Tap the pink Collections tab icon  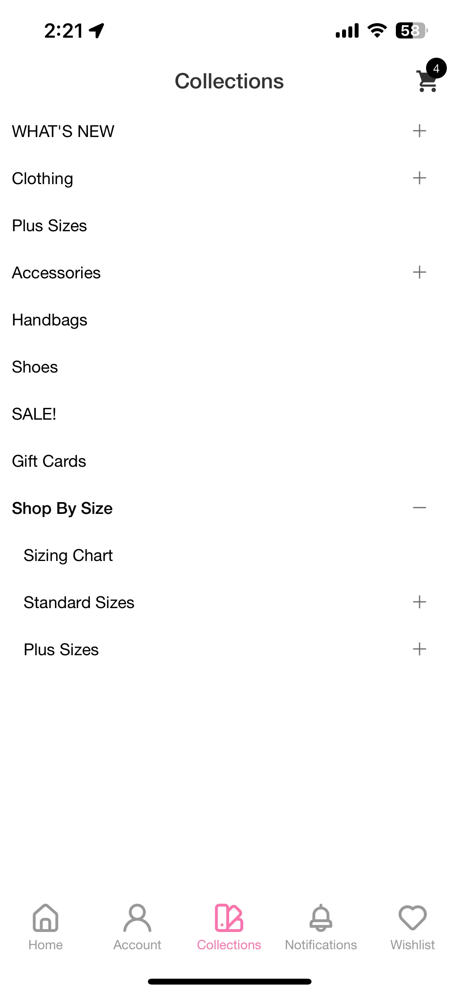tap(229, 918)
